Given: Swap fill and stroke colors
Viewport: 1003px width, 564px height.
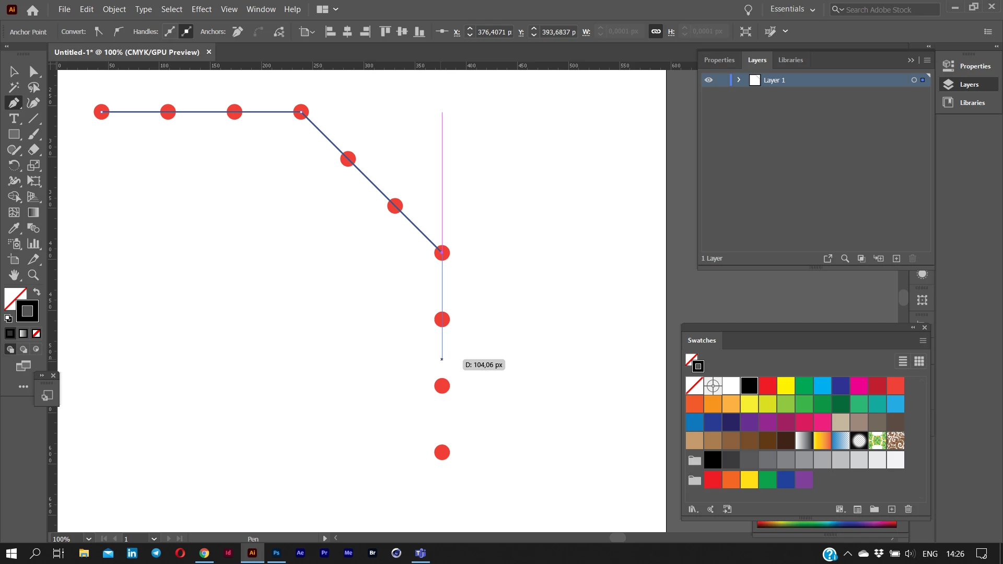Looking at the screenshot, I should [37, 292].
